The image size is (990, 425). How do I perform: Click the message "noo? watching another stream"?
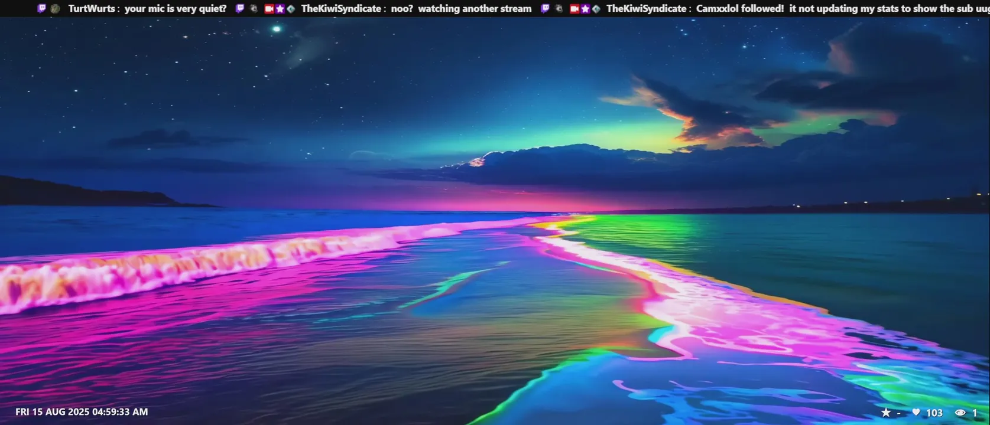coord(461,9)
